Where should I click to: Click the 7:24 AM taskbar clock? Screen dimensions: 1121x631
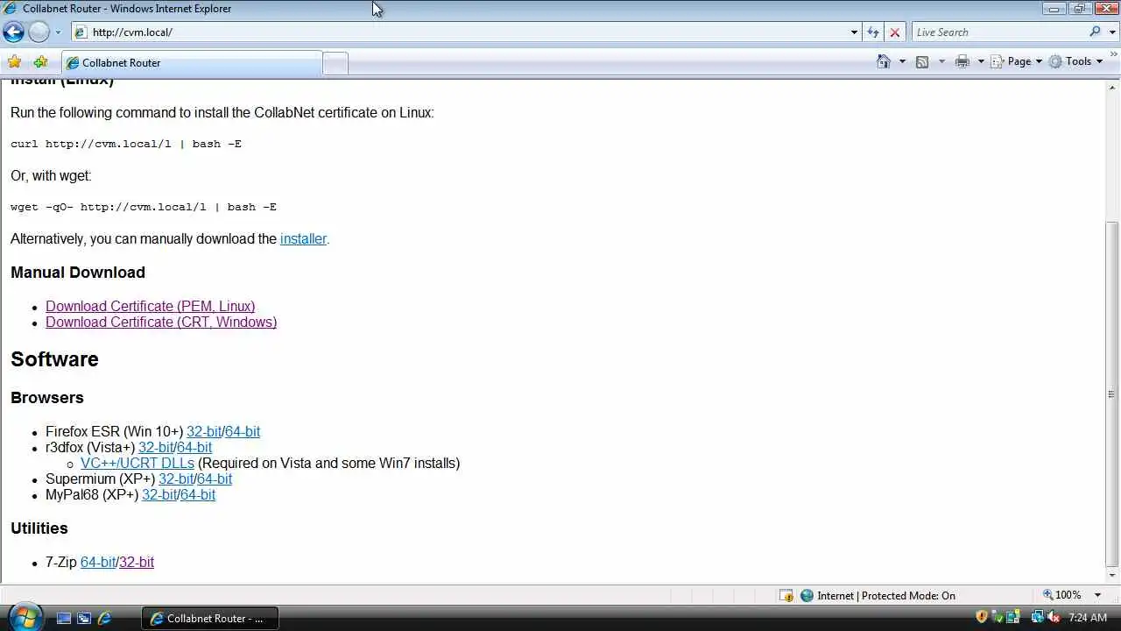pyautogui.click(x=1088, y=618)
